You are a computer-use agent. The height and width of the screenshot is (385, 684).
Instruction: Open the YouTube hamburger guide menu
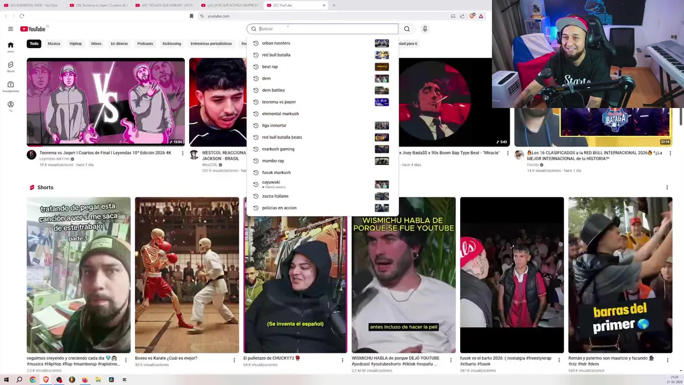[x=10, y=29]
